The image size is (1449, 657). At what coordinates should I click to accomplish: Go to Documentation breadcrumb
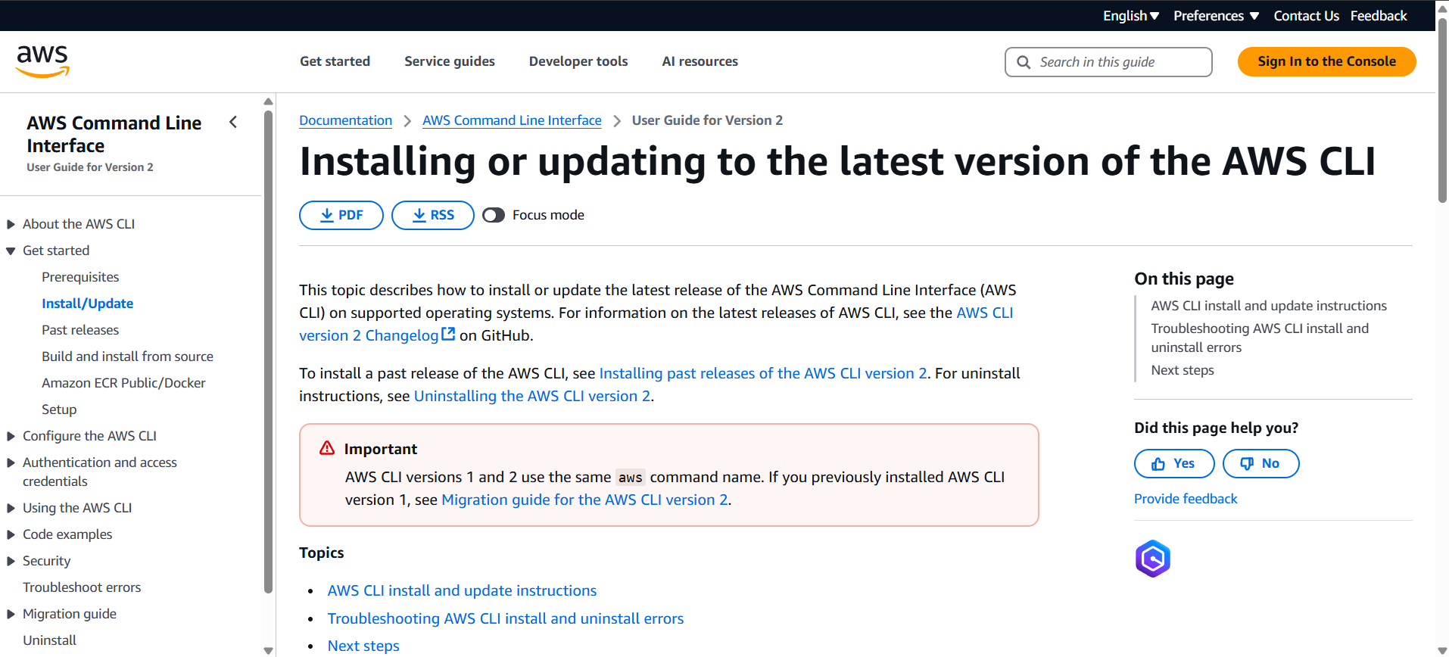point(345,120)
